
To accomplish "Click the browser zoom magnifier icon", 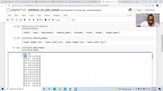I will pyautogui.click(x=146, y=6).
